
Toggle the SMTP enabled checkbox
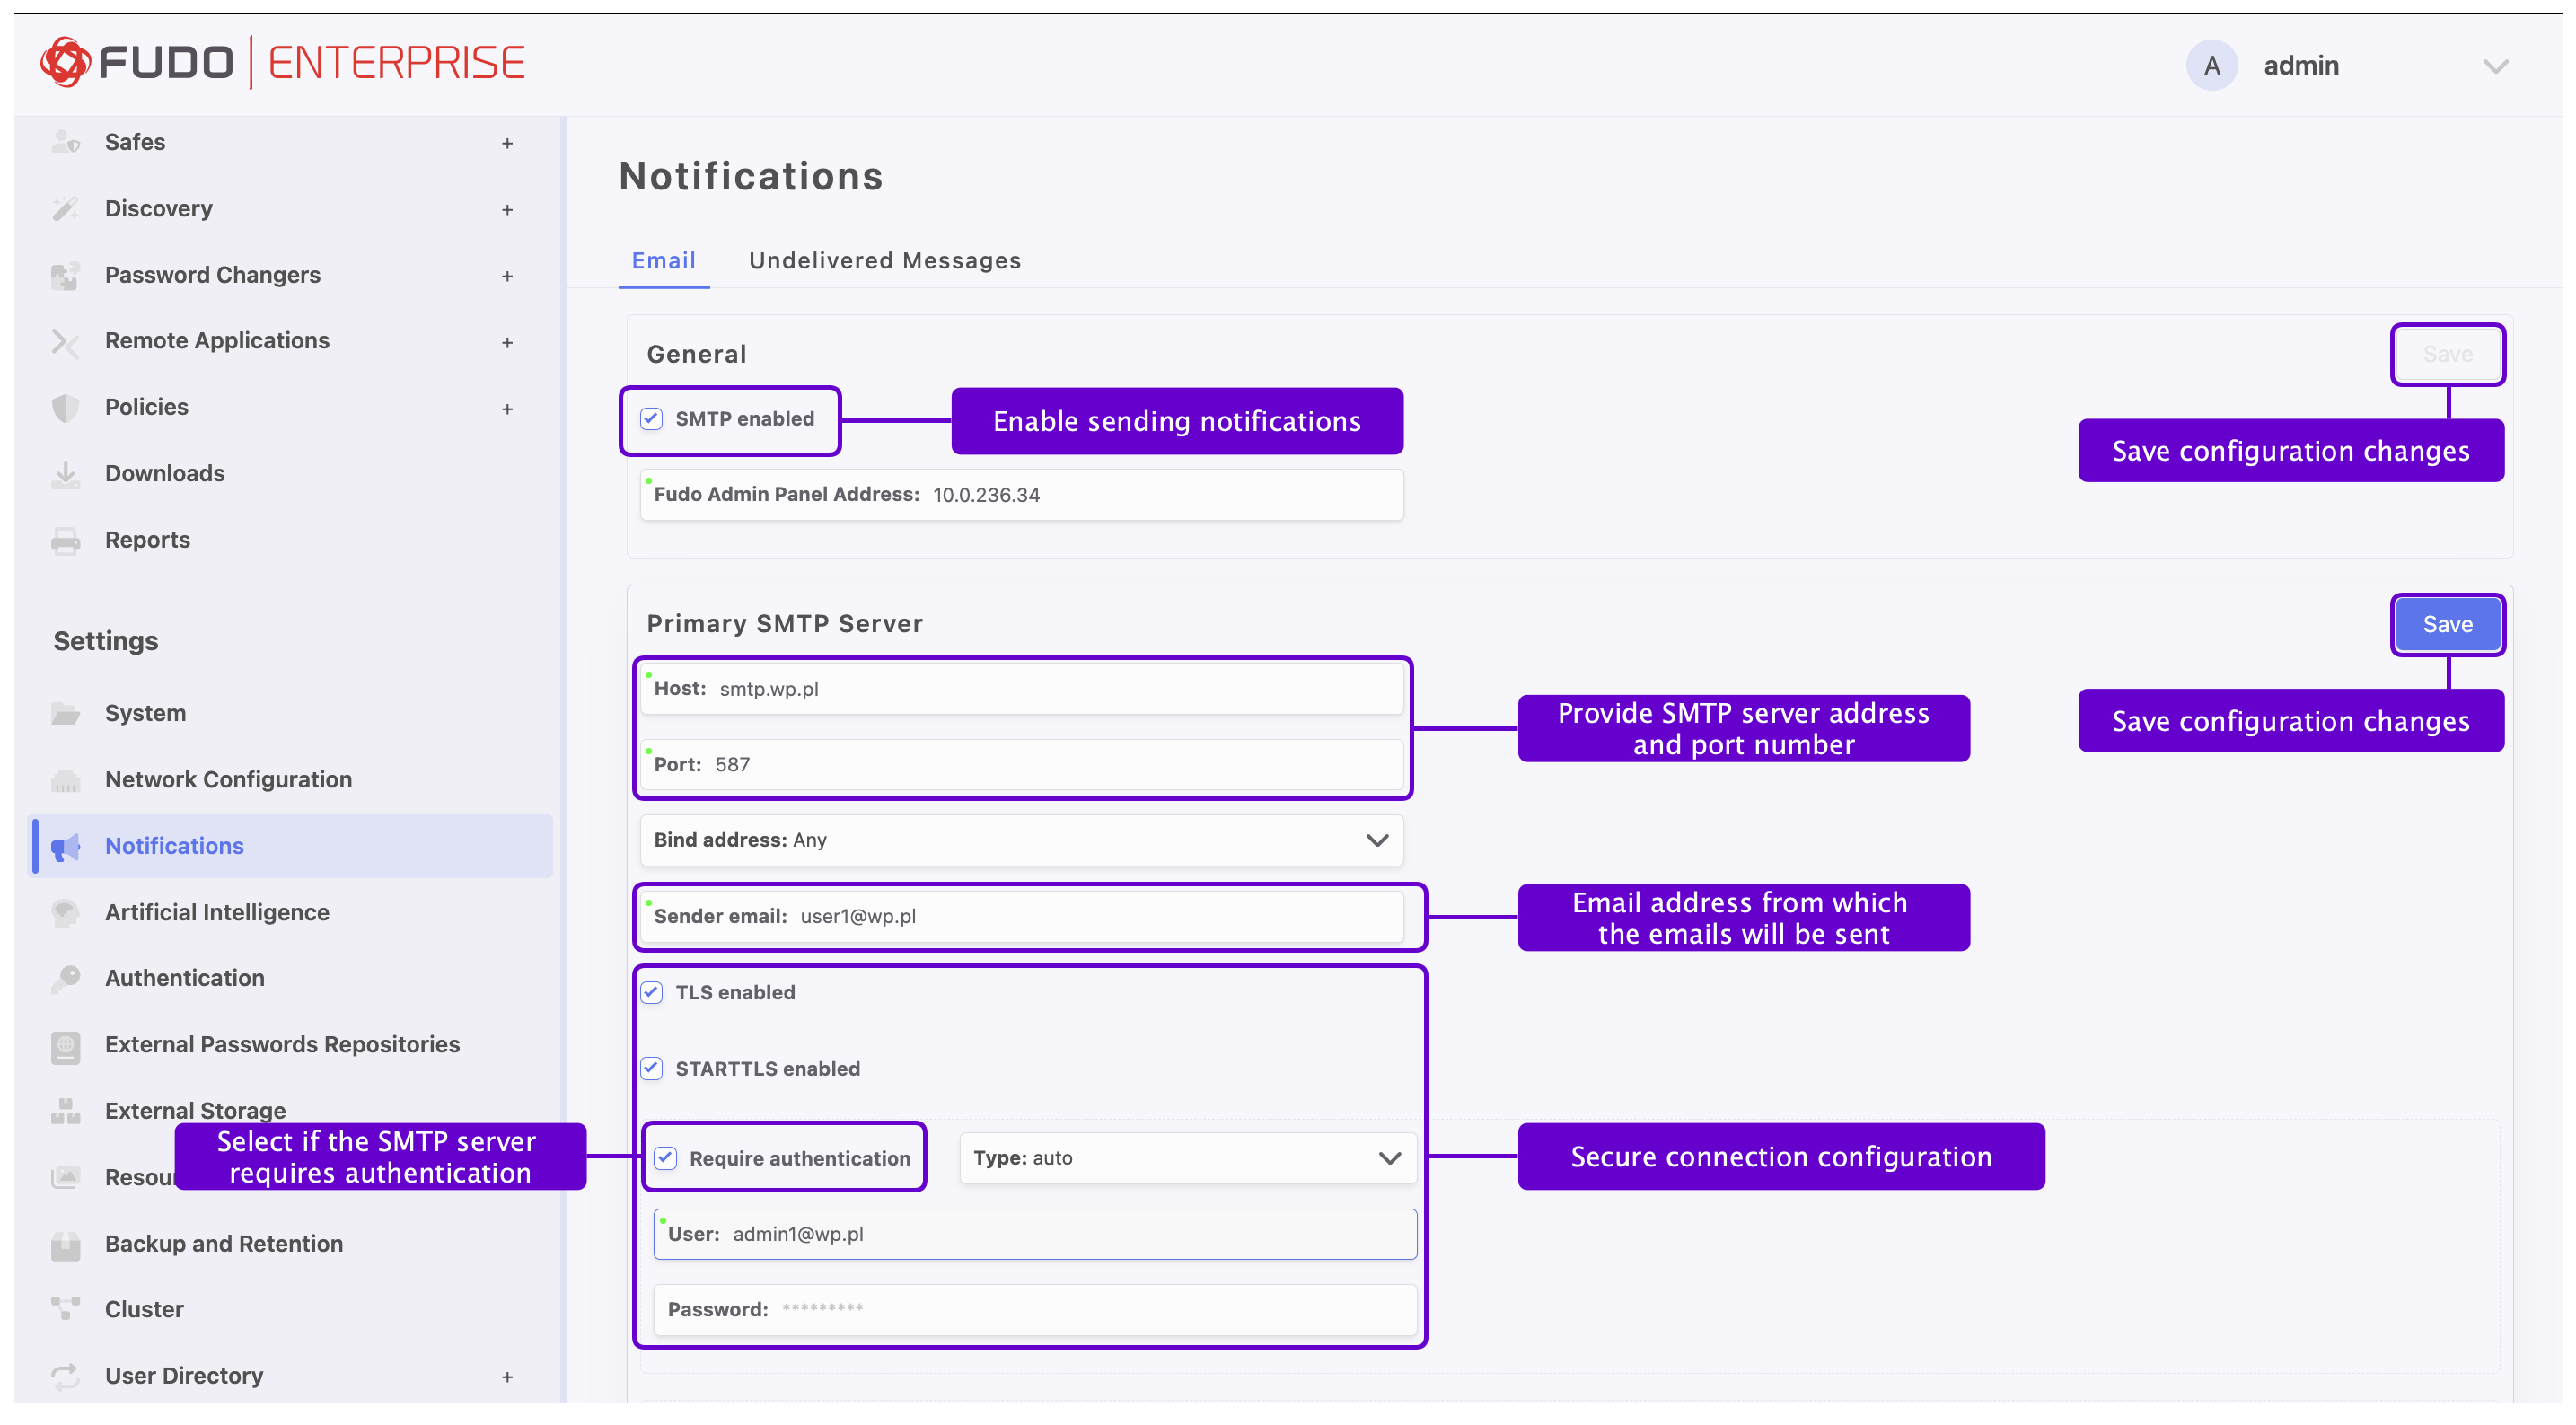click(651, 419)
